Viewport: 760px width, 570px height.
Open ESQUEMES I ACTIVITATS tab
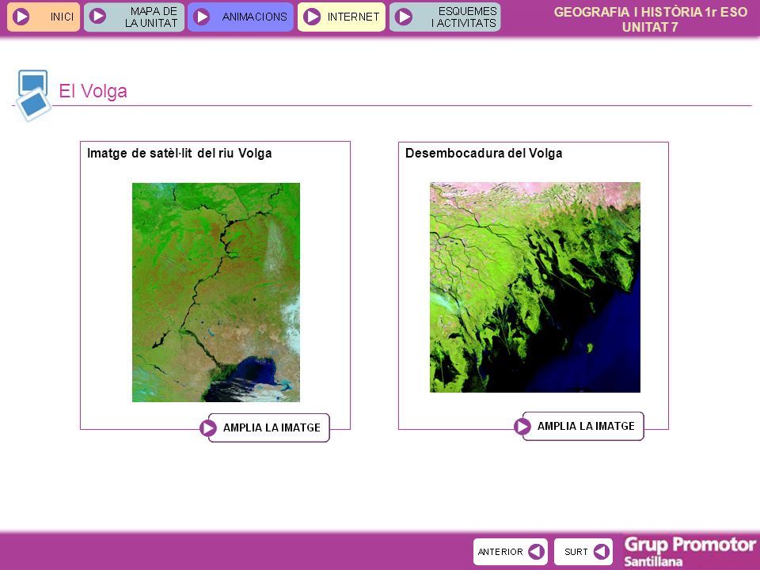445,17
